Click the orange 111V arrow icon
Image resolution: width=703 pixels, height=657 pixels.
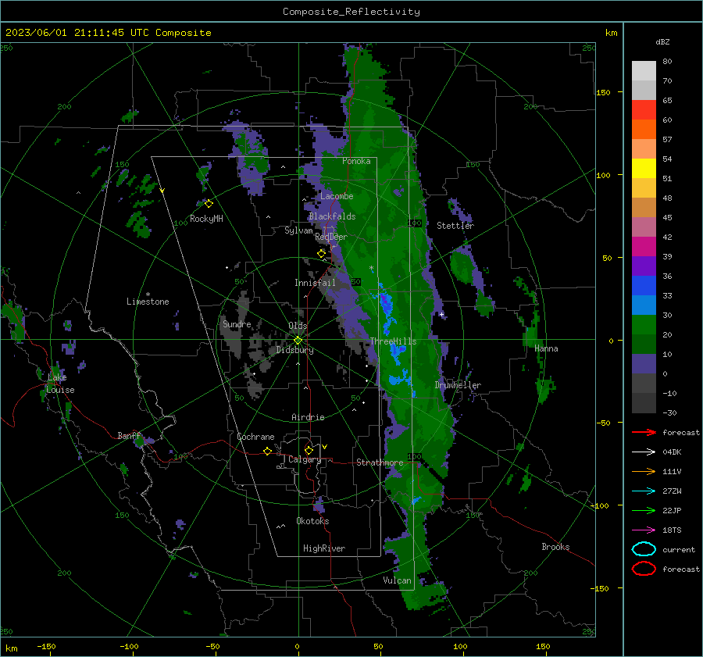tap(644, 471)
